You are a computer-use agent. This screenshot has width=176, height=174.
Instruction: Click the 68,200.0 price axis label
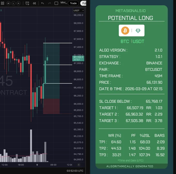78,15
